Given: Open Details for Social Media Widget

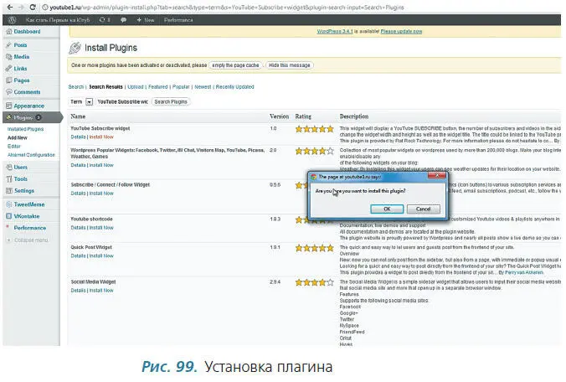Looking at the screenshot, I should pyautogui.click(x=78, y=291).
